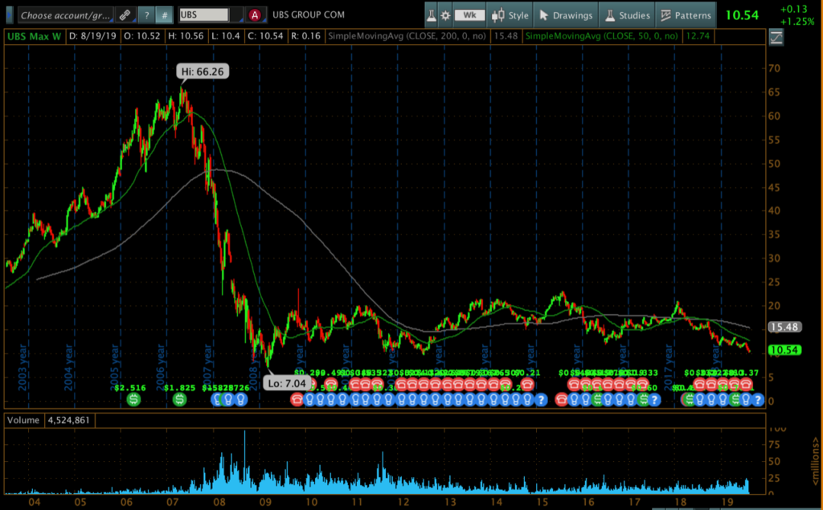Screen dimensions: 823x510
Task: Click the 09 year label on time axis
Action: [x=265, y=502]
